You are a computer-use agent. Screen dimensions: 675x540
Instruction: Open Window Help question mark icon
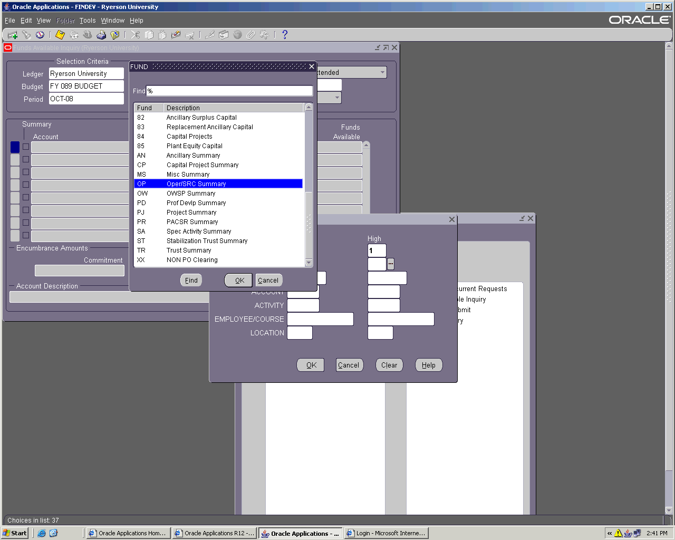click(x=285, y=35)
